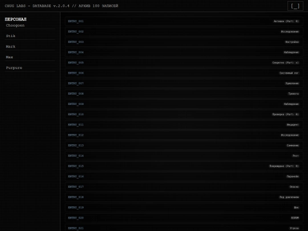Open record ENTRY_012
This screenshot has height=231, width=308.
point(184,135)
